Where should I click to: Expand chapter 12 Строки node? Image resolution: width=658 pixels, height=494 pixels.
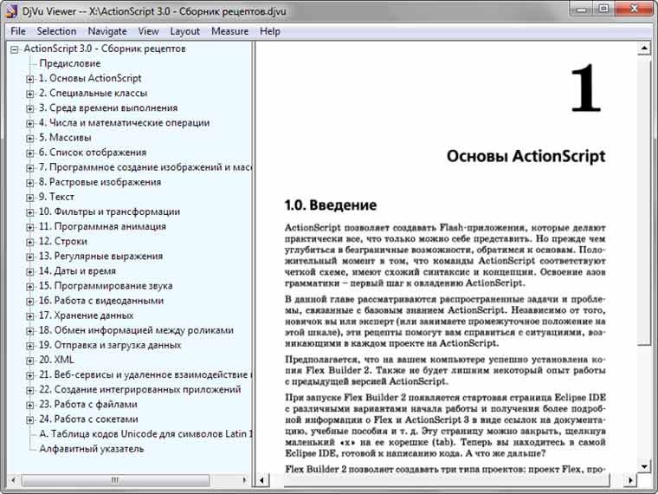coord(29,242)
